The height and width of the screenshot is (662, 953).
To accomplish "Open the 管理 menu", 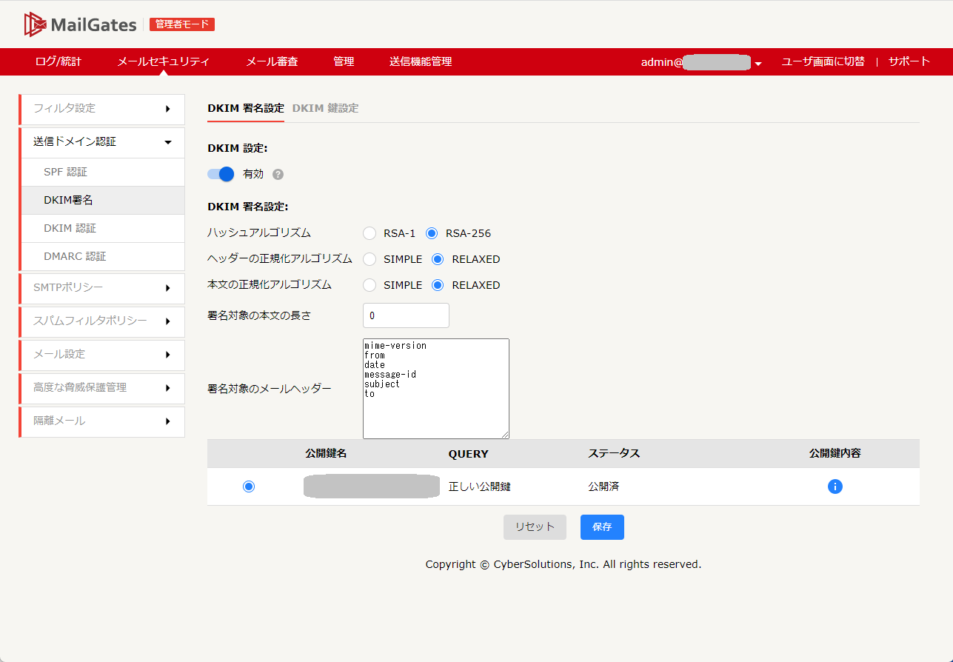I will tap(344, 61).
